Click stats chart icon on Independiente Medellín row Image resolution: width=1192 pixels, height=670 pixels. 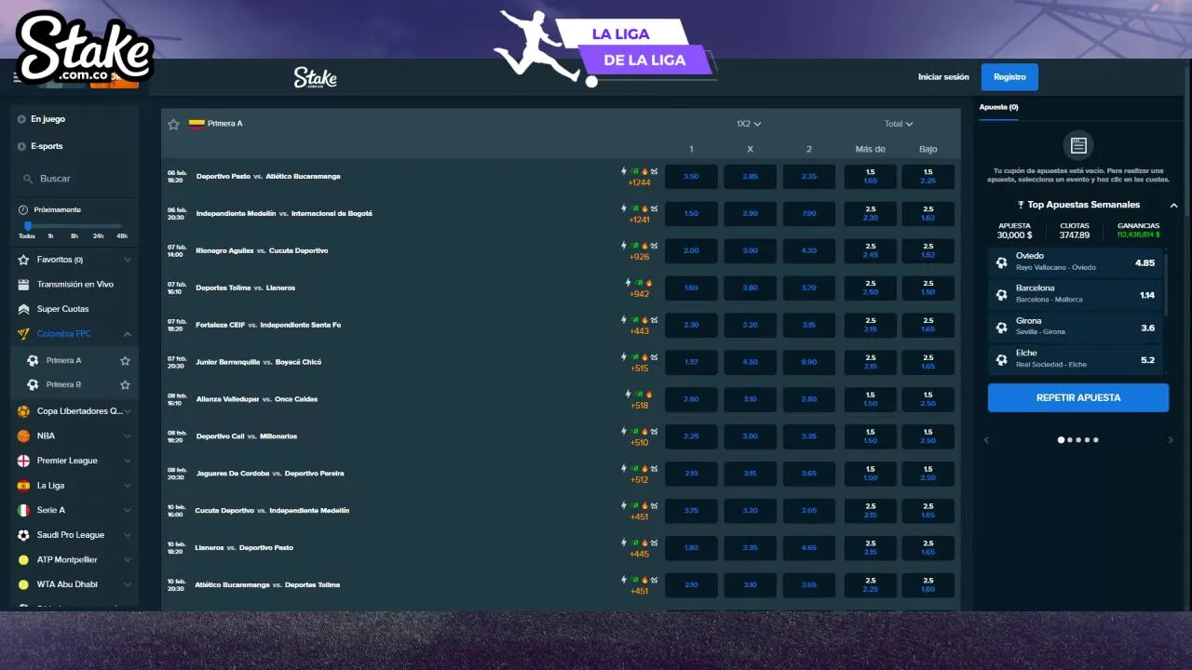[654, 208]
